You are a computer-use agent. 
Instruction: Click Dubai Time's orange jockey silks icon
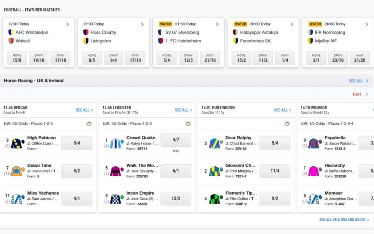coord(18,171)
